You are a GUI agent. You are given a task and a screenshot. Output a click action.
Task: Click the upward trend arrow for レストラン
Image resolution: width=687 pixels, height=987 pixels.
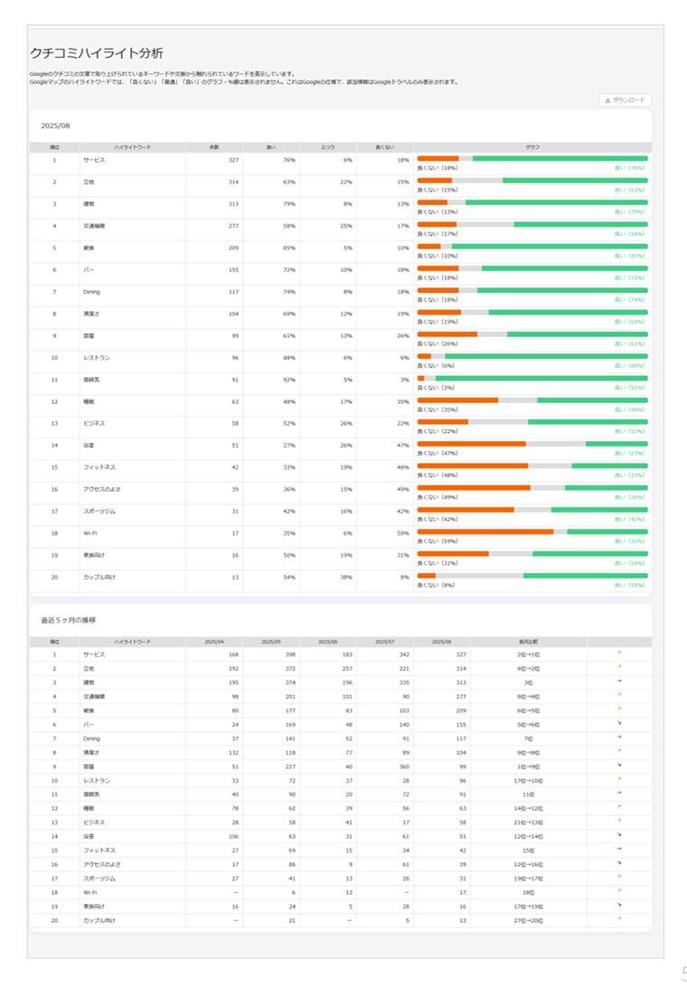click(619, 779)
